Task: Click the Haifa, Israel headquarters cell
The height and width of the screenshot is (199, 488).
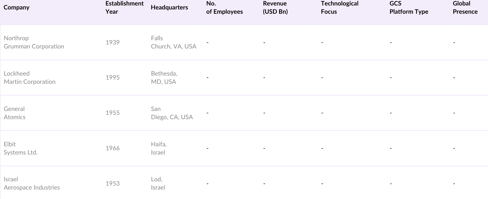Action: [159, 148]
